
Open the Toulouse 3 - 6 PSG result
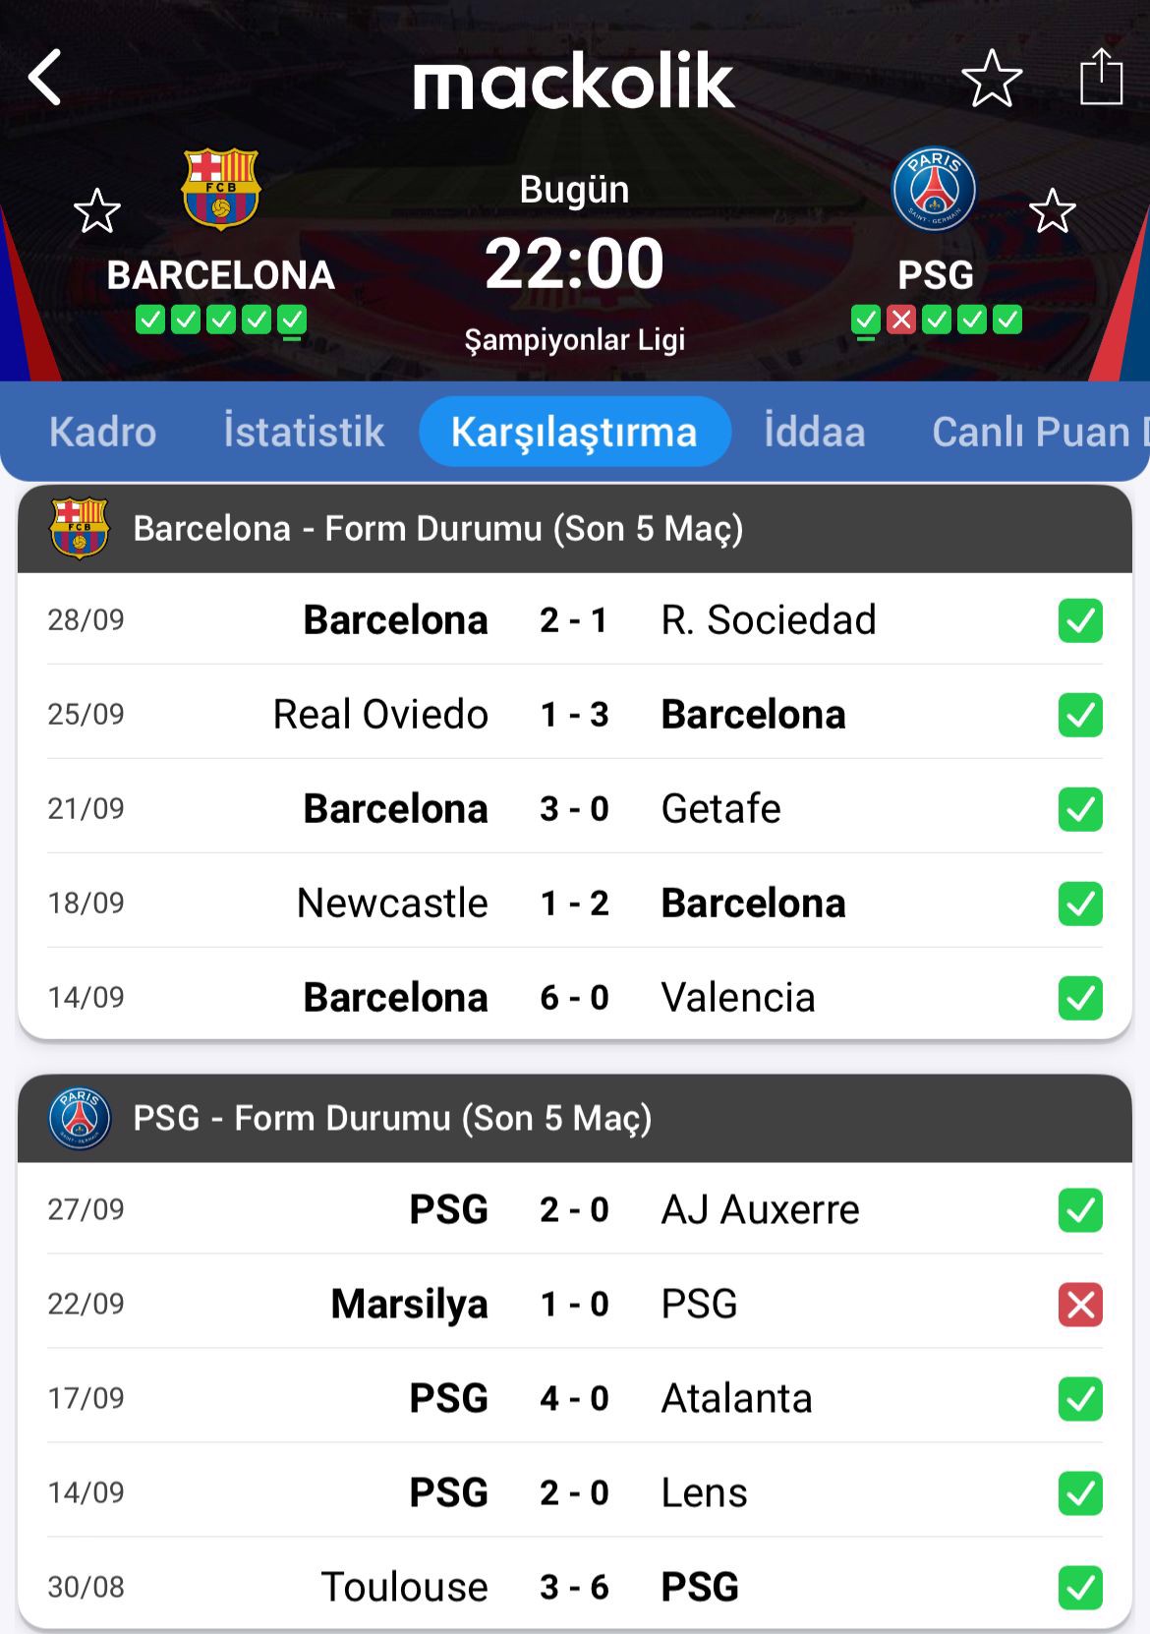[574, 1587]
